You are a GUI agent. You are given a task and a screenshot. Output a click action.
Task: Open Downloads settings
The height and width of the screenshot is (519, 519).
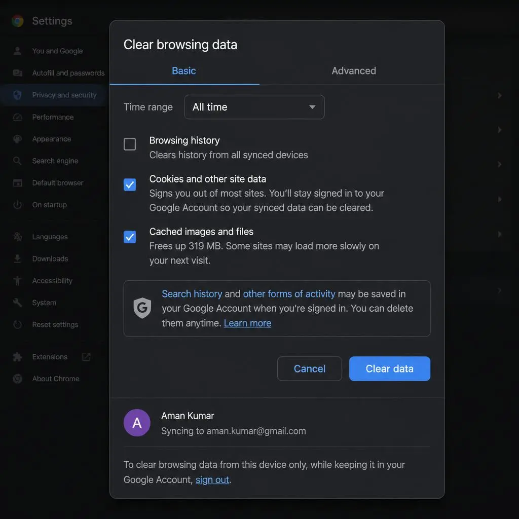click(x=50, y=259)
